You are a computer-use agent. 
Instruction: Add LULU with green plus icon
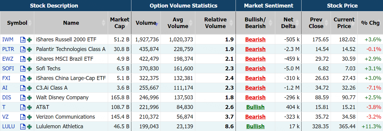[x=29, y=126]
